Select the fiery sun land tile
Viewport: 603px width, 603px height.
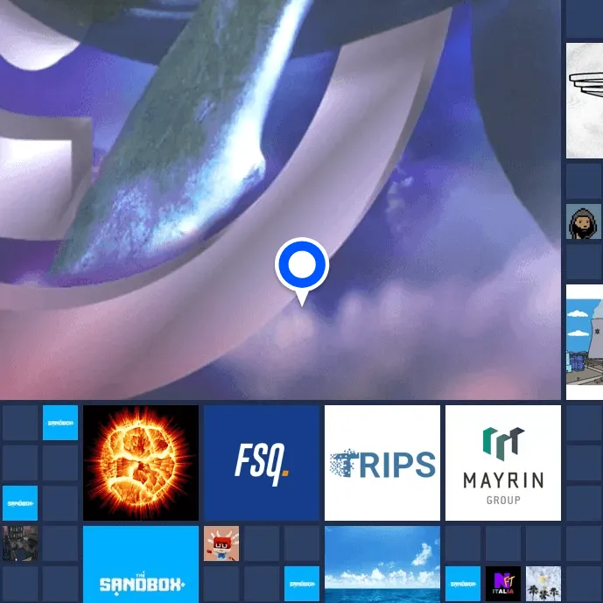point(141,463)
